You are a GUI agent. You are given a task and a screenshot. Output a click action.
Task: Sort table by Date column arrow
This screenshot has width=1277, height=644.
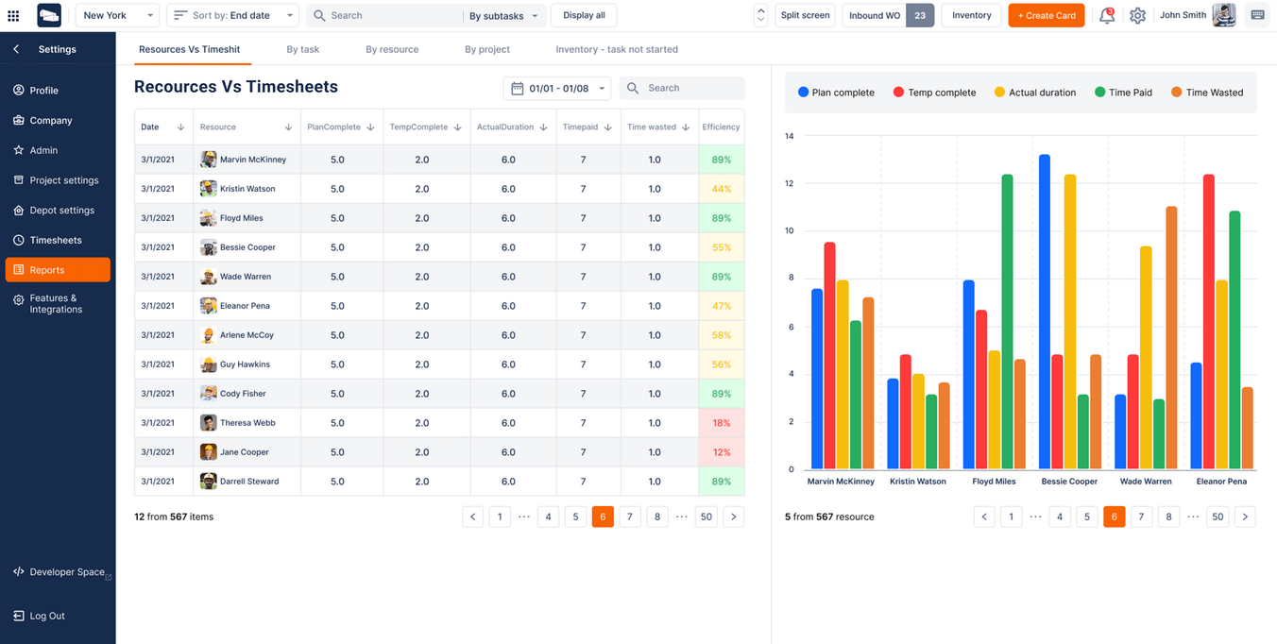tap(180, 127)
